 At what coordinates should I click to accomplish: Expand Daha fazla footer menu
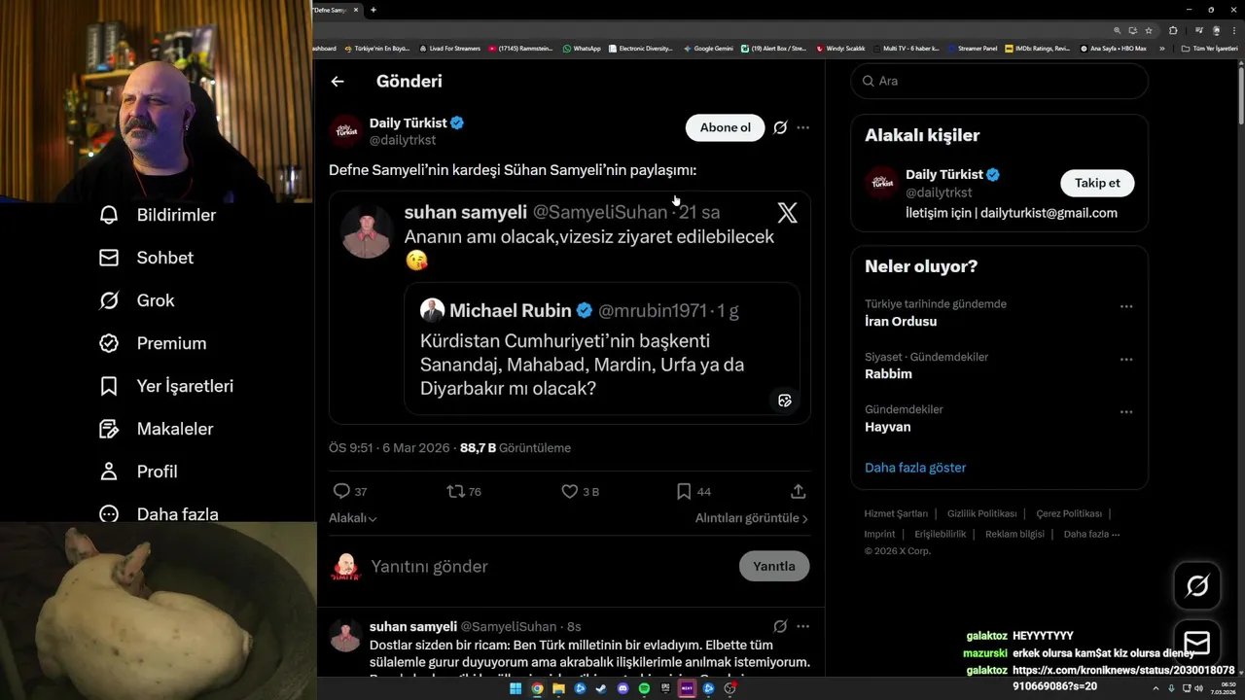[1091, 534]
